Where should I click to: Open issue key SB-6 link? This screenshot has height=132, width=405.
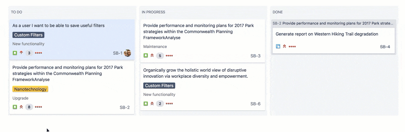click(x=255, y=104)
